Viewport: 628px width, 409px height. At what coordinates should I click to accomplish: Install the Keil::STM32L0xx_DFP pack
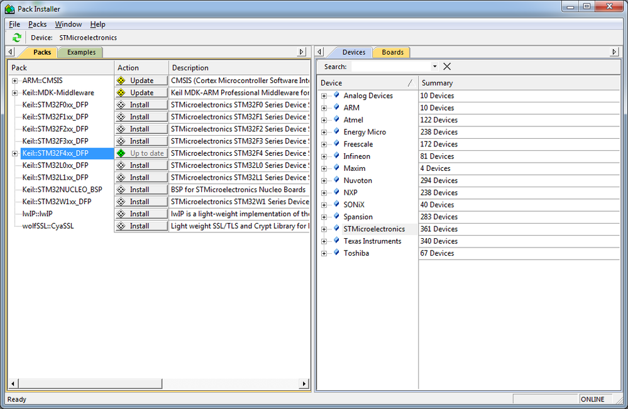141,165
